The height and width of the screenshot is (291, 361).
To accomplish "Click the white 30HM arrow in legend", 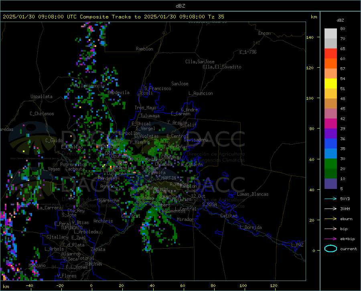I will click(x=331, y=209).
